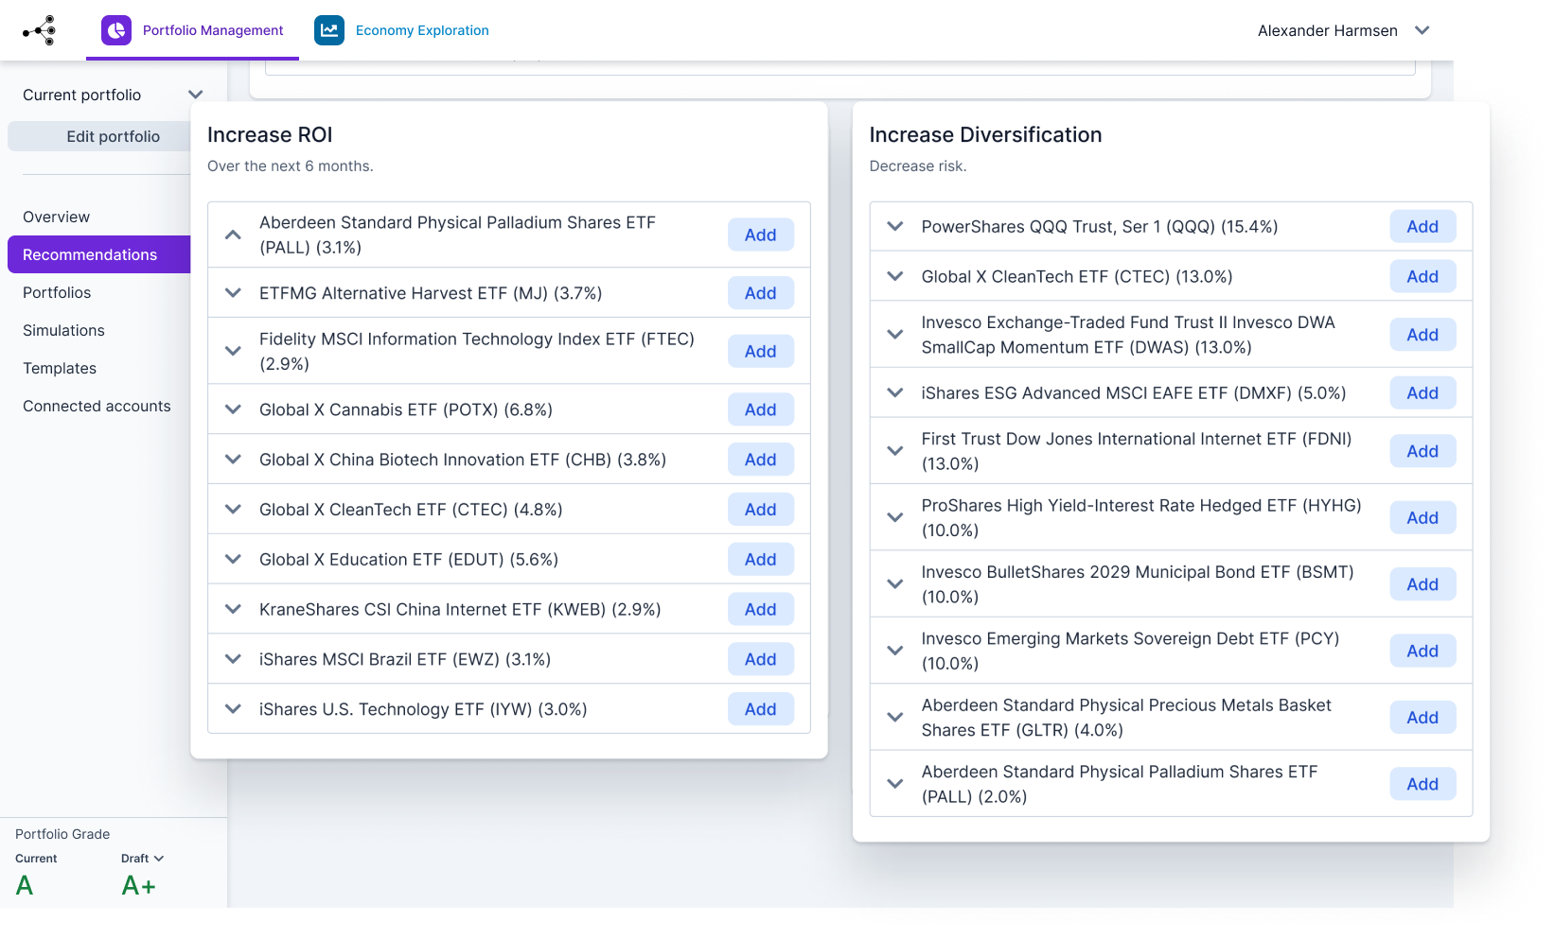The width and height of the screenshot is (1555, 939).
Task: Add PALL (3.1%) to increase ROI
Action: pyautogui.click(x=761, y=235)
